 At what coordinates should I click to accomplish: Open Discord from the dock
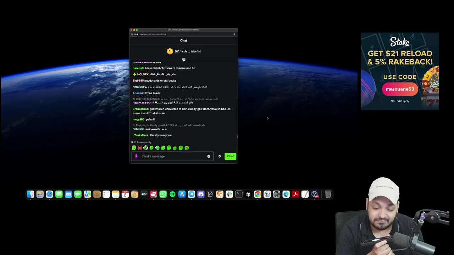coord(201,194)
